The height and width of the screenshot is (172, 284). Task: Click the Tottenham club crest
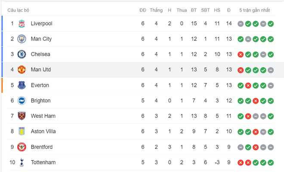pyautogui.click(x=22, y=163)
